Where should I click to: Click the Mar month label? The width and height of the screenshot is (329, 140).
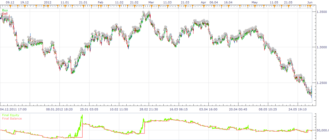pos(151,2)
